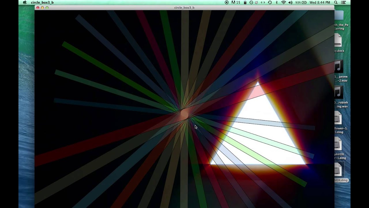369x208 pixels.
Task: Open the 93% battery status menu
Action: 301,2
